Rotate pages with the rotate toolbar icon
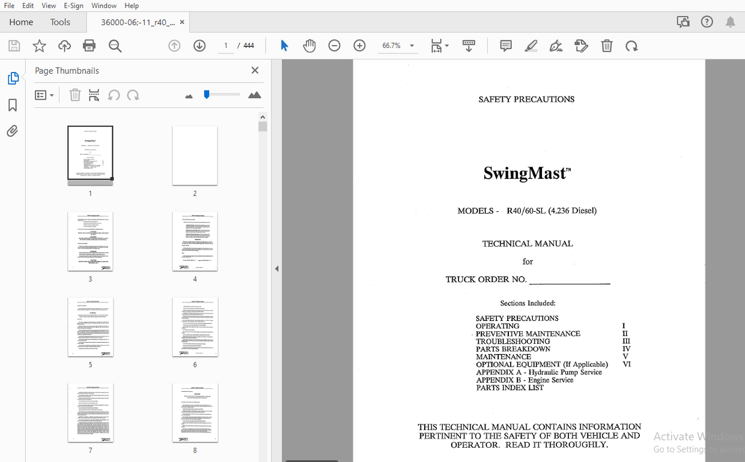Screen dimensions: 745x462 [631, 46]
